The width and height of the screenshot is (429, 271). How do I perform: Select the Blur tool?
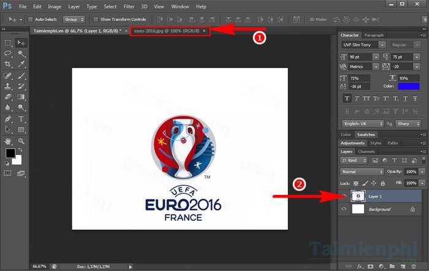[8, 107]
